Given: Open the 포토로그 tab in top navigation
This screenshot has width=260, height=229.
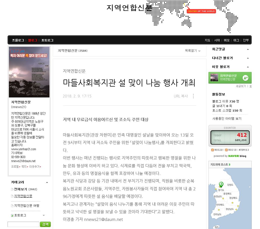Looking at the screenshot, I should (47, 40).
